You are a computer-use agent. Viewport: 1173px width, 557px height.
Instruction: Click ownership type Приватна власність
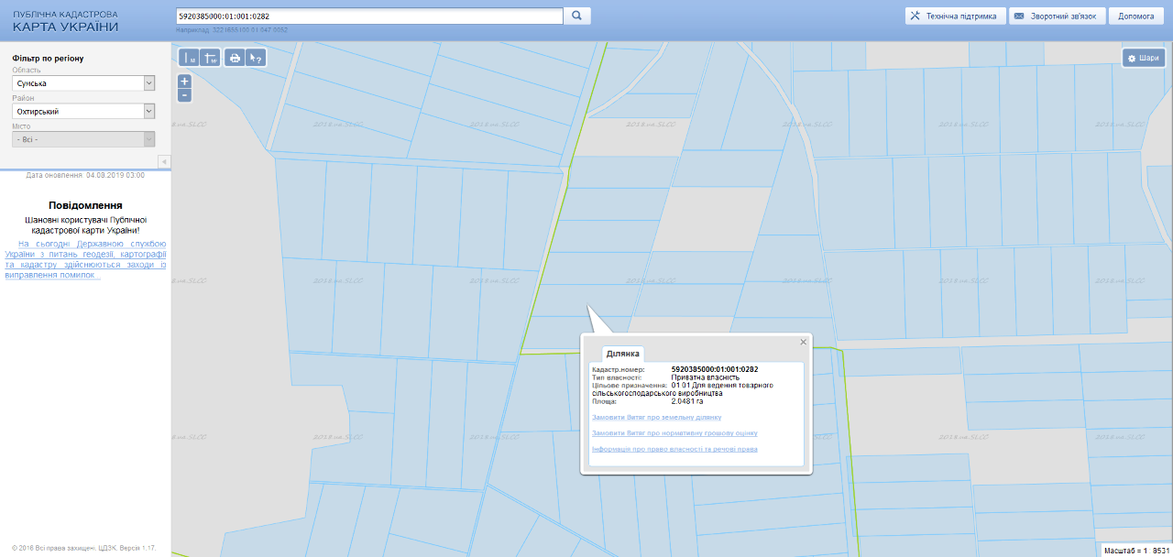coord(706,377)
